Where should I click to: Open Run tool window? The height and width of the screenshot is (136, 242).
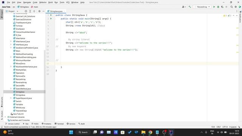(26, 124)
